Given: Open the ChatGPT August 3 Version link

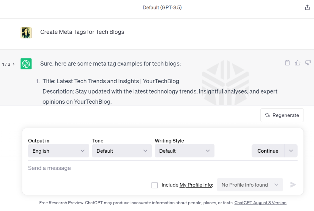Looking at the screenshot, I should (x=260, y=202).
